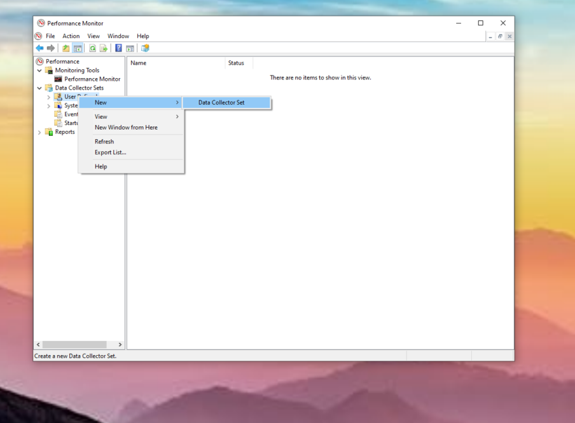Click the Forward navigation arrow on the toolbar
Image resolution: width=575 pixels, height=423 pixels.
tap(52, 48)
